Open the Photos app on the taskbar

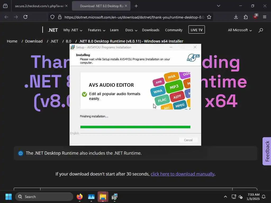tap(91, 197)
